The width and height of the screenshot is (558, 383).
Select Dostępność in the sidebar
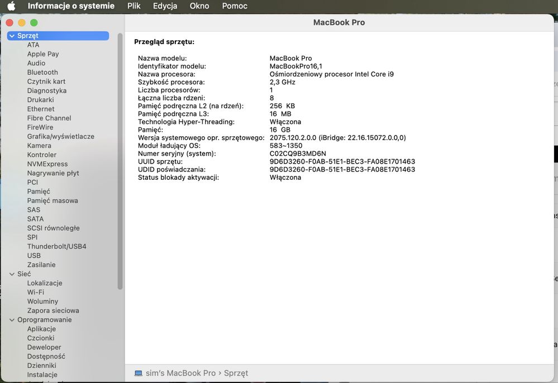tap(46, 357)
